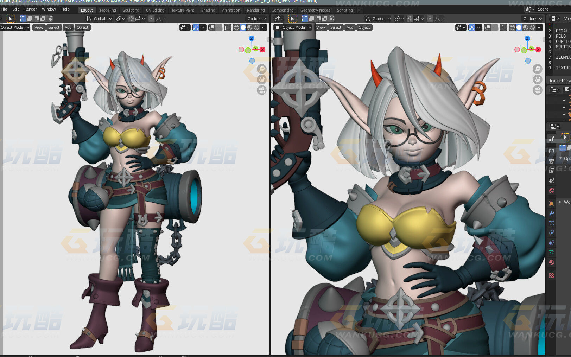
Task: Toggle X-ray in right viewport
Action: point(503,27)
